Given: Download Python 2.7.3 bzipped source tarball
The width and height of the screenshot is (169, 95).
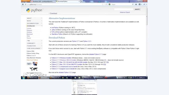Looking at the screenshot, I should click(x=63, y=69).
